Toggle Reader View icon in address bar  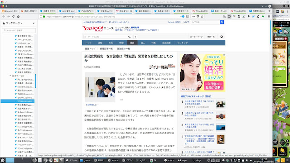tap(187, 16)
